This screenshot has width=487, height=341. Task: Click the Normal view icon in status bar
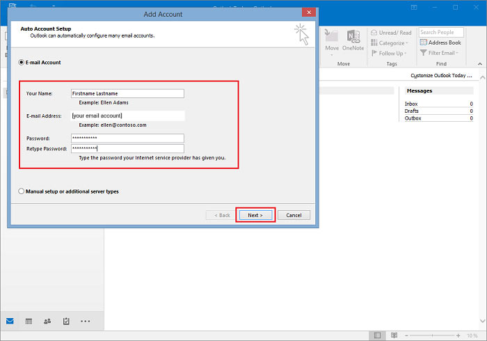click(x=377, y=335)
